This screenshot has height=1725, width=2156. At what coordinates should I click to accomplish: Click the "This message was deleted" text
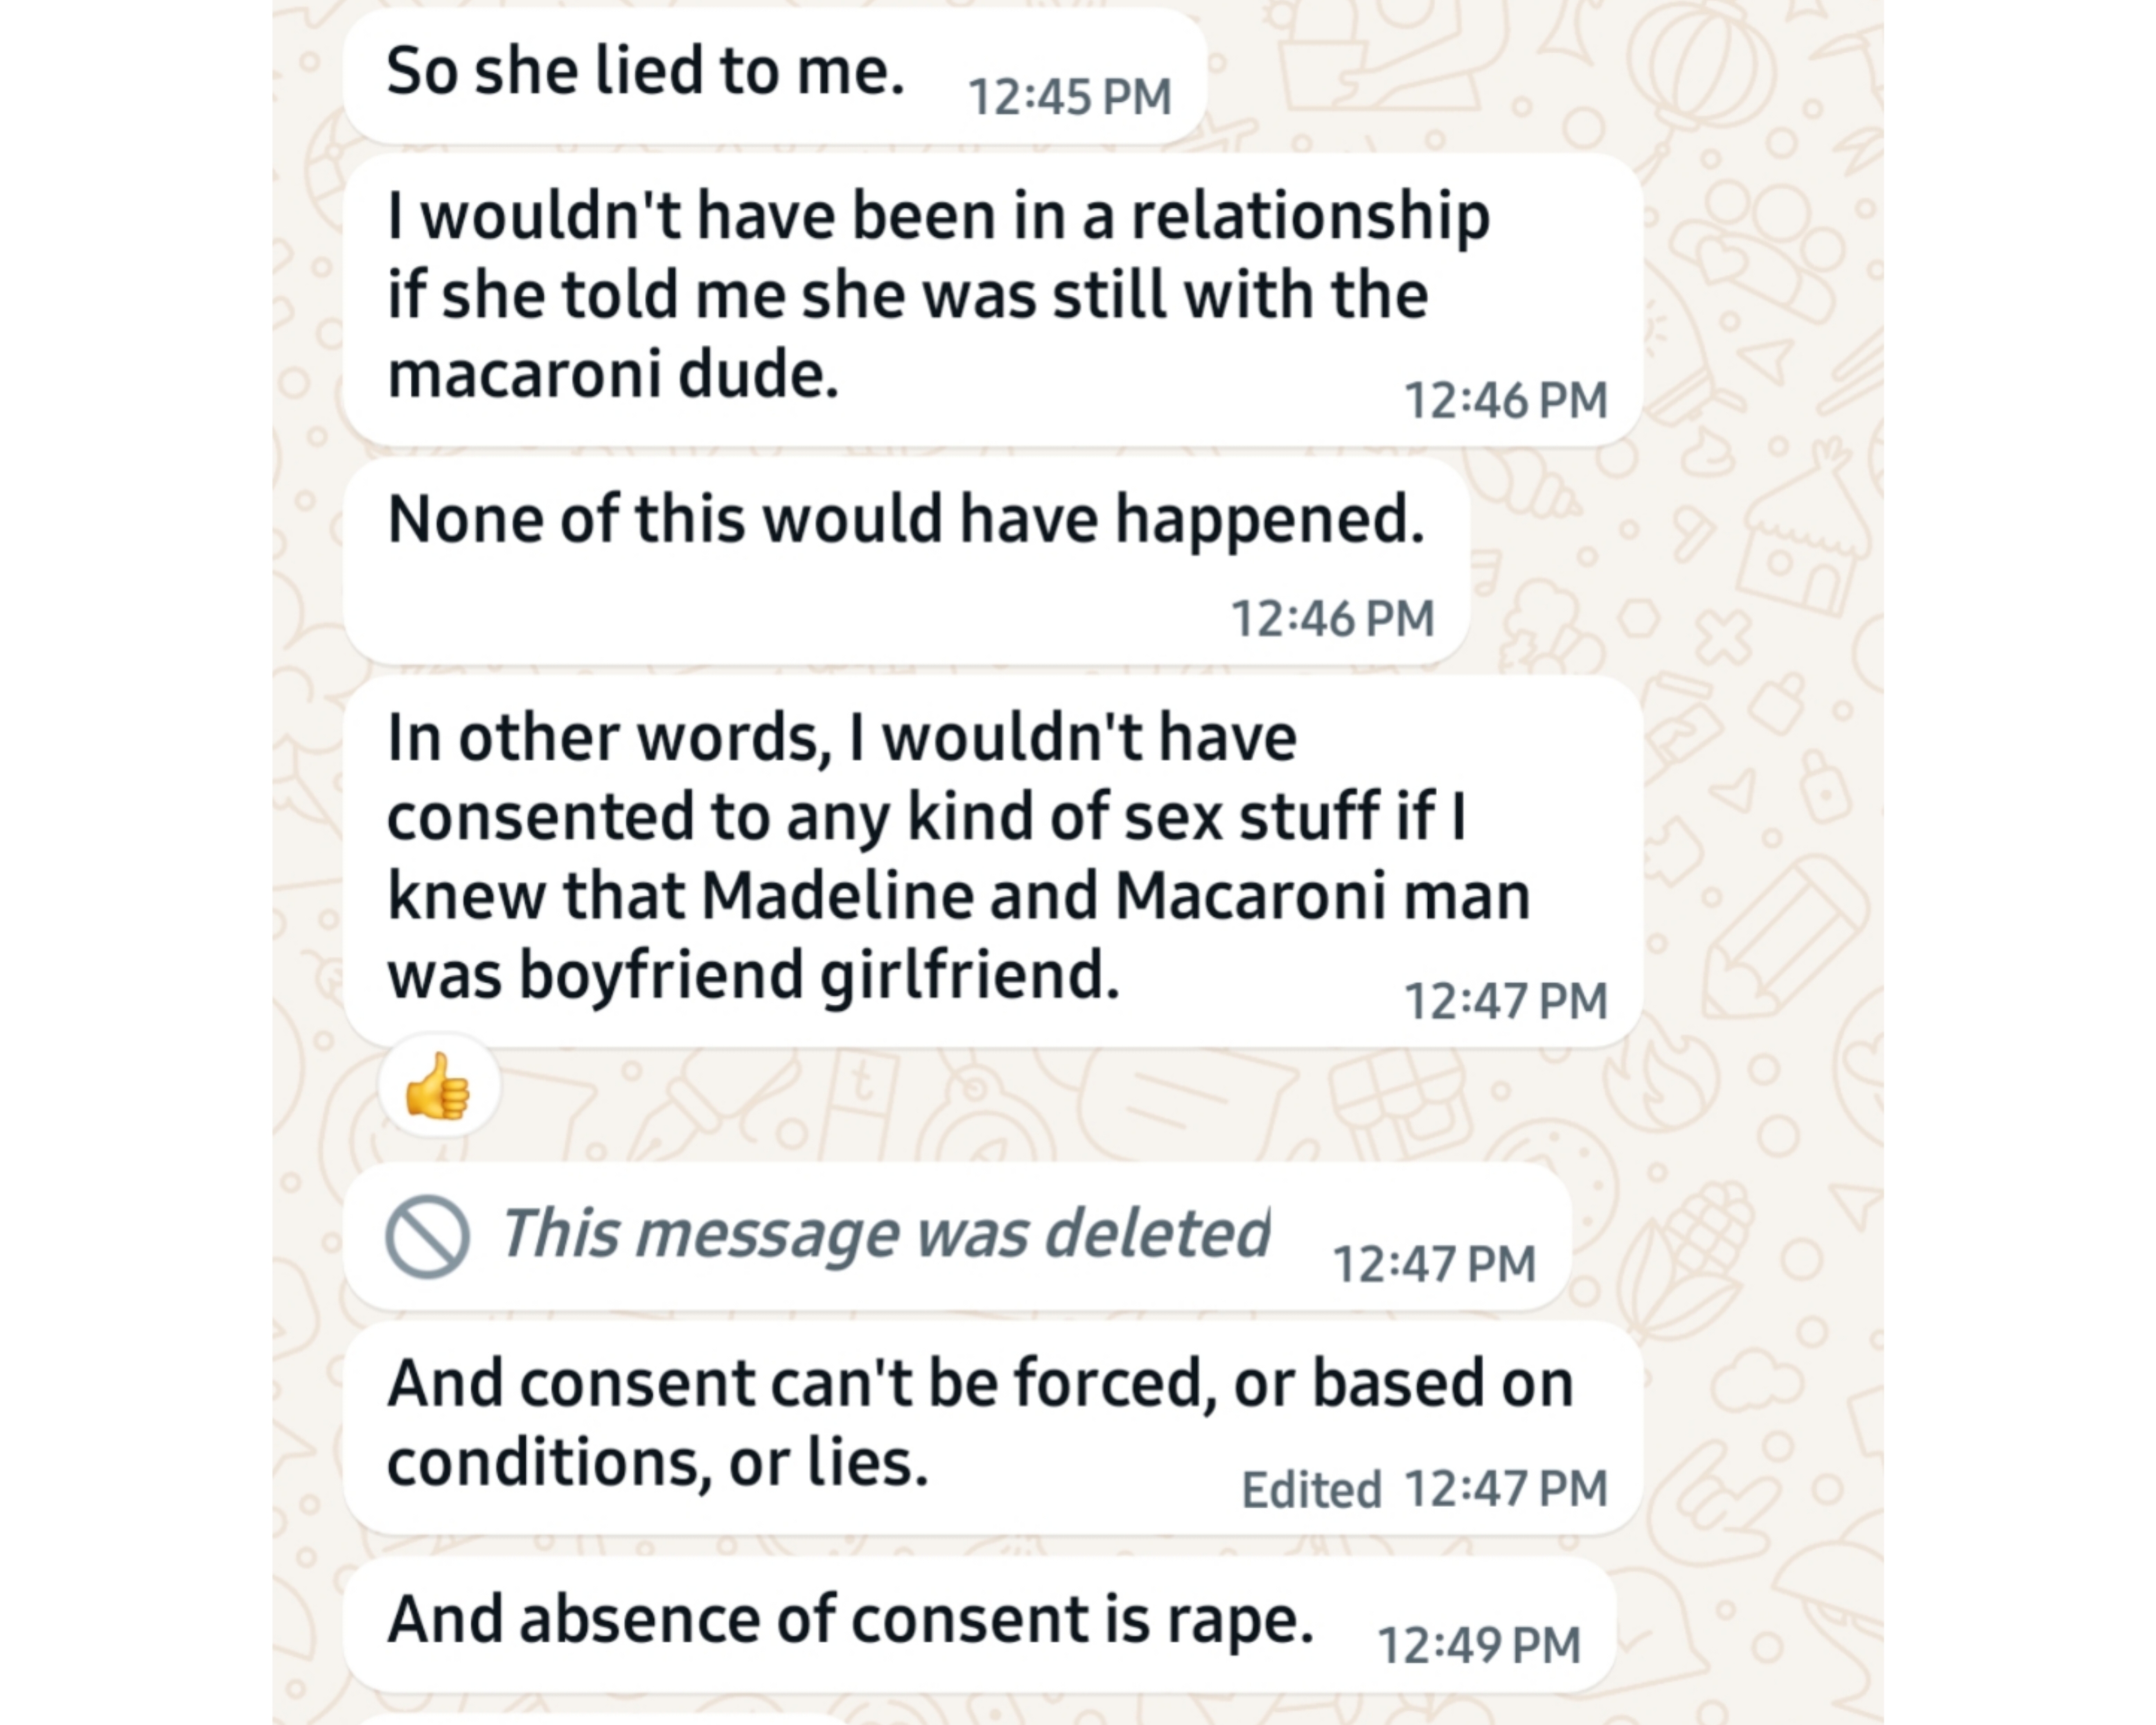885,1233
